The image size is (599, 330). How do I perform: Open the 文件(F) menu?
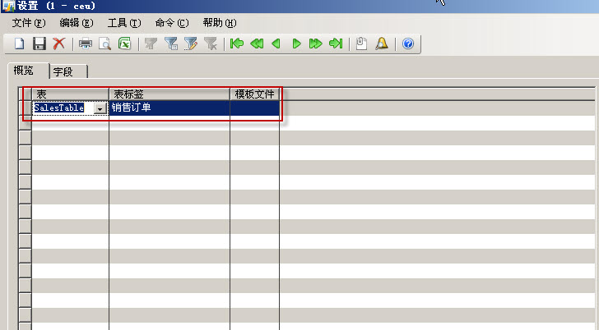29,23
